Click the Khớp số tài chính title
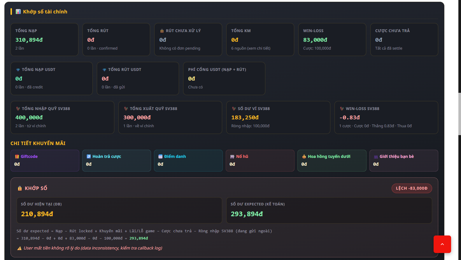This screenshot has width=461, height=260. [45, 12]
